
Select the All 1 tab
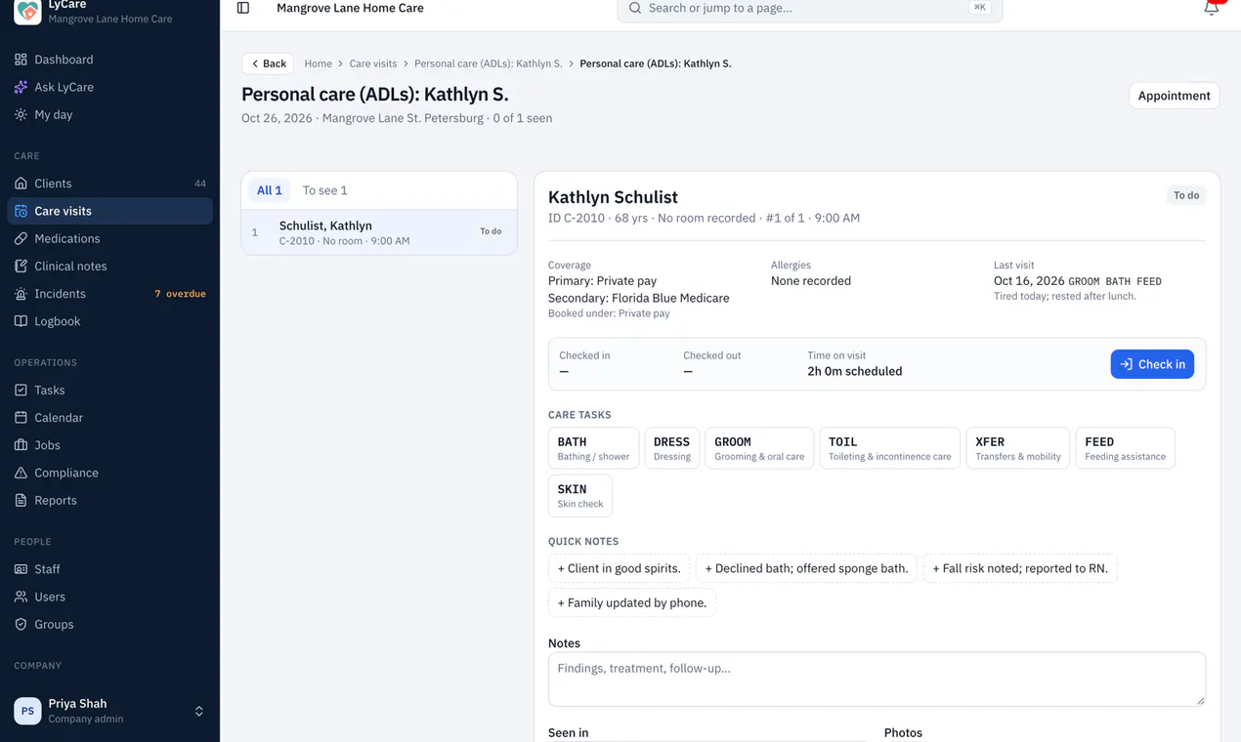coord(269,190)
